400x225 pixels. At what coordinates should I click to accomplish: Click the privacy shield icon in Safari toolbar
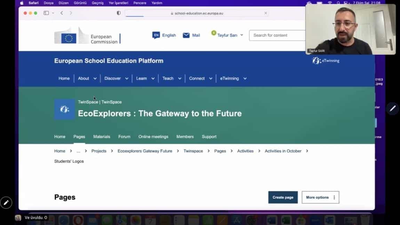pyautogui.click(x=119, y=13)
